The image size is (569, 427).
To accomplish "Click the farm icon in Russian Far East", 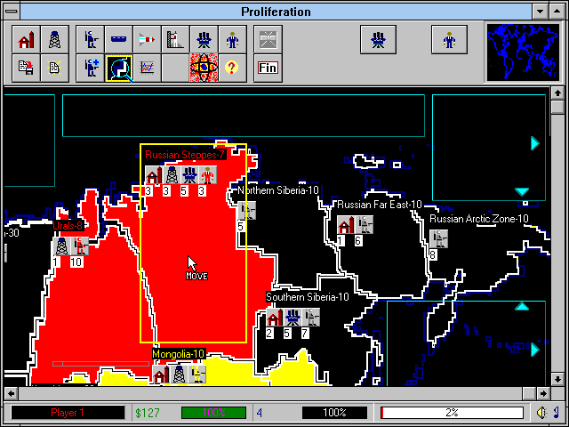I will click(x=346, y=225).
